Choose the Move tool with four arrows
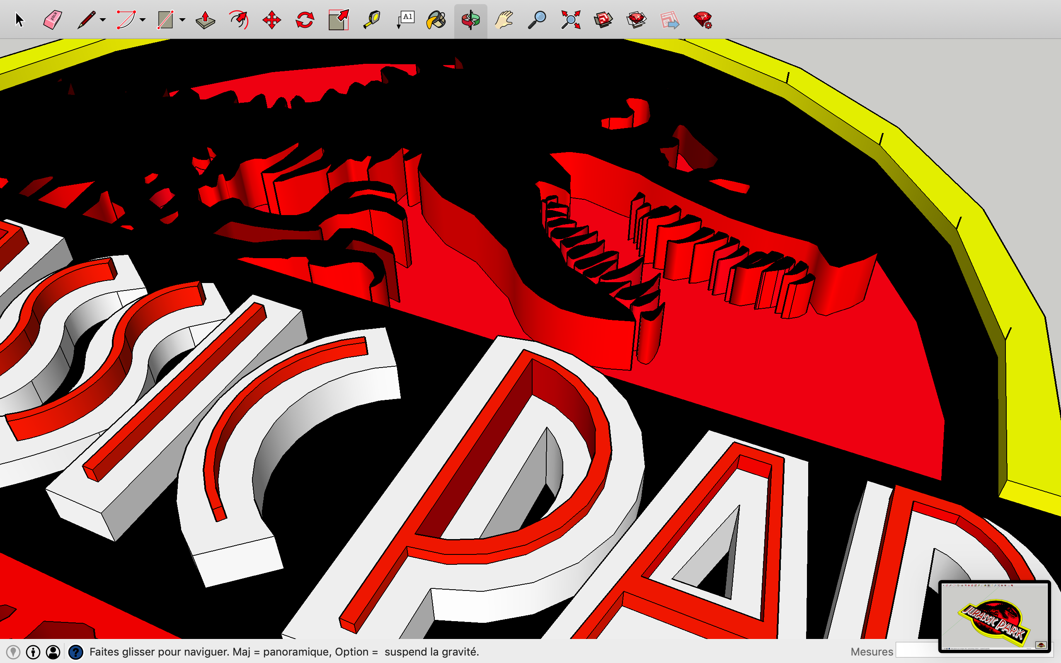The height and width of the screenshot is (663, 1061). tap(271, 20)
